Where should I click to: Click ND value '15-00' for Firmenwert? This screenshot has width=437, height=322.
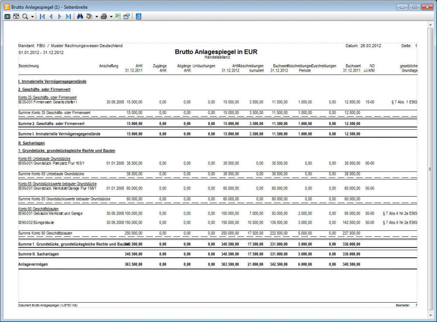pos(370,102)
